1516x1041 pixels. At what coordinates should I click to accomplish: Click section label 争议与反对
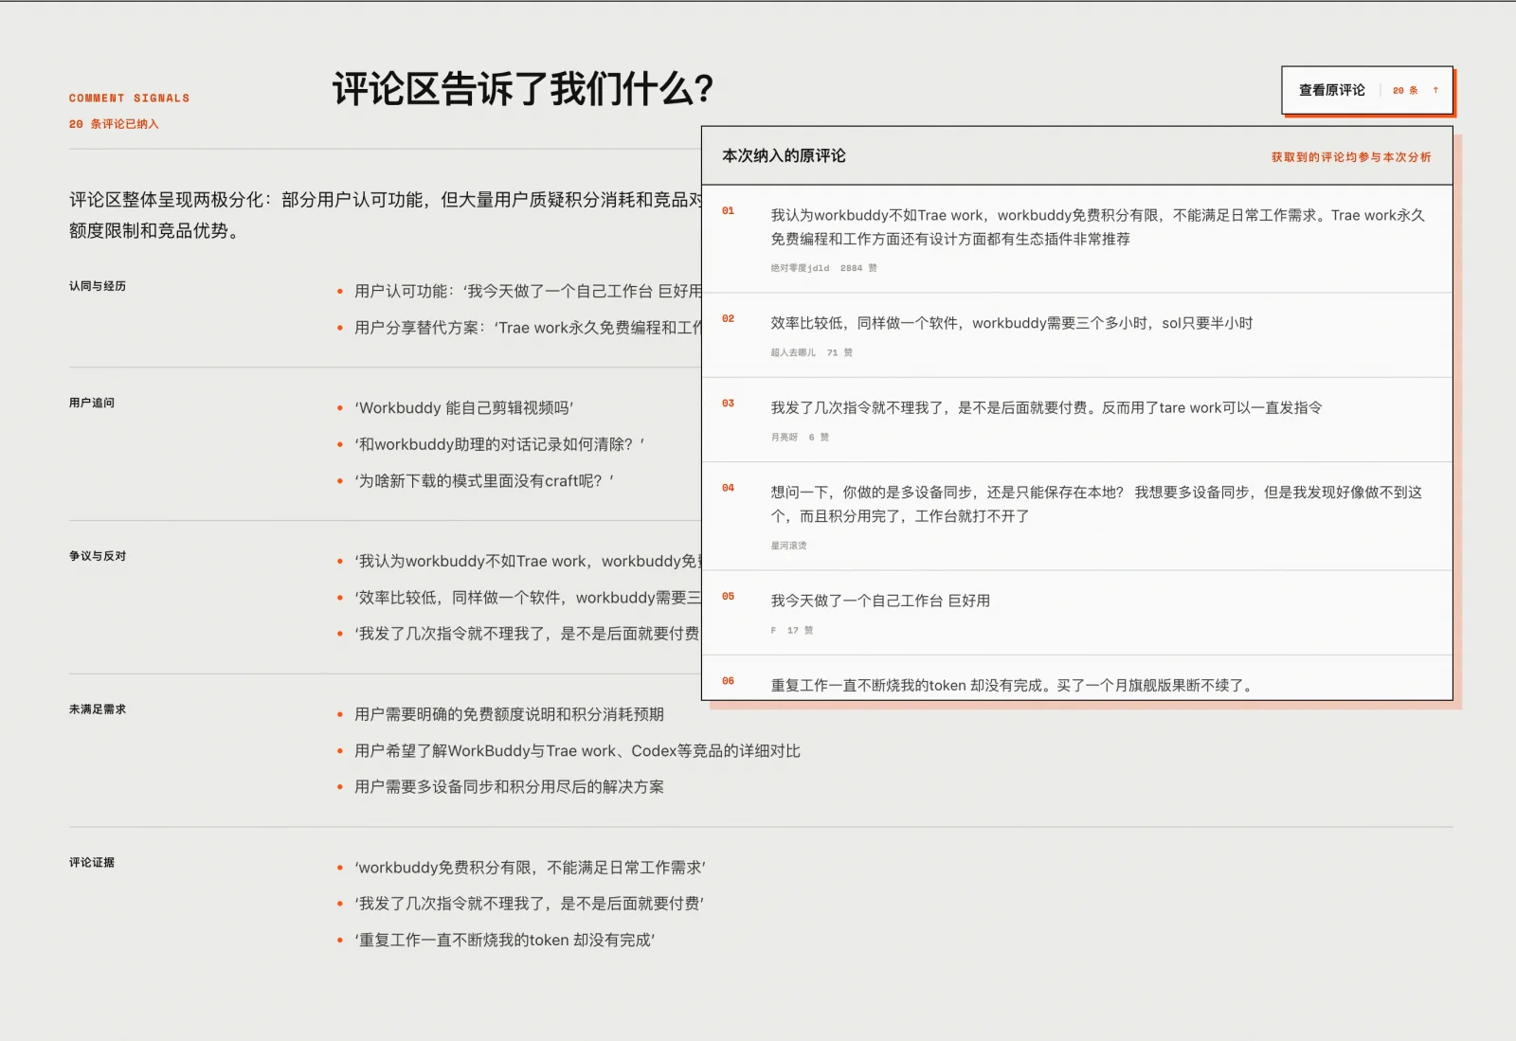(98, 556)
